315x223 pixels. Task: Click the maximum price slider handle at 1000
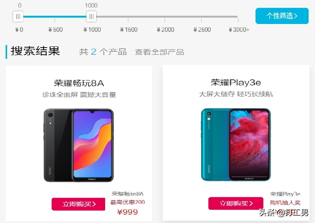[x=91, y=16]
